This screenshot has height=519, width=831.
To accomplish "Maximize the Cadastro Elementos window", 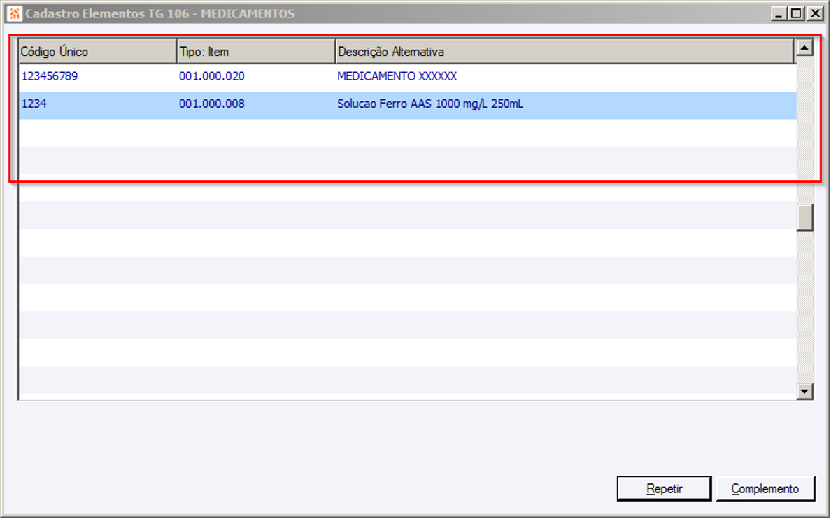I will click(x=797, y=14).
